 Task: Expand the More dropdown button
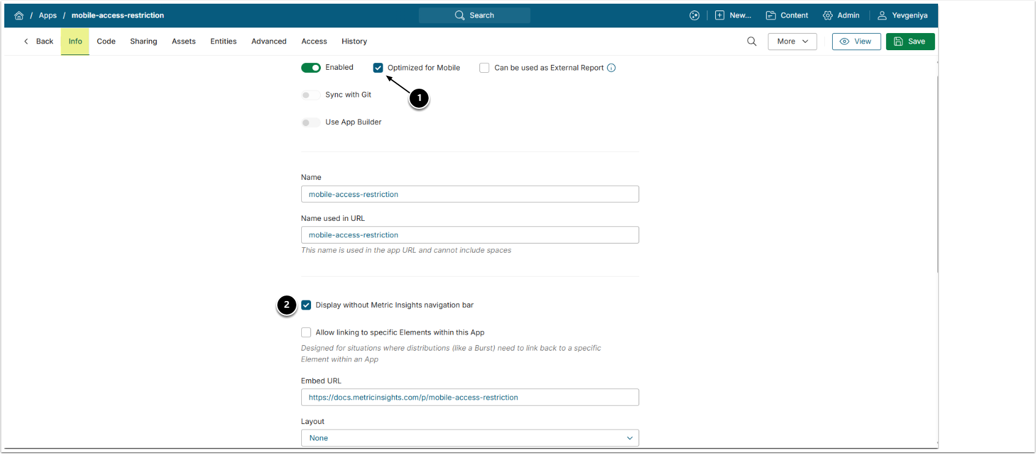[792, 42]
